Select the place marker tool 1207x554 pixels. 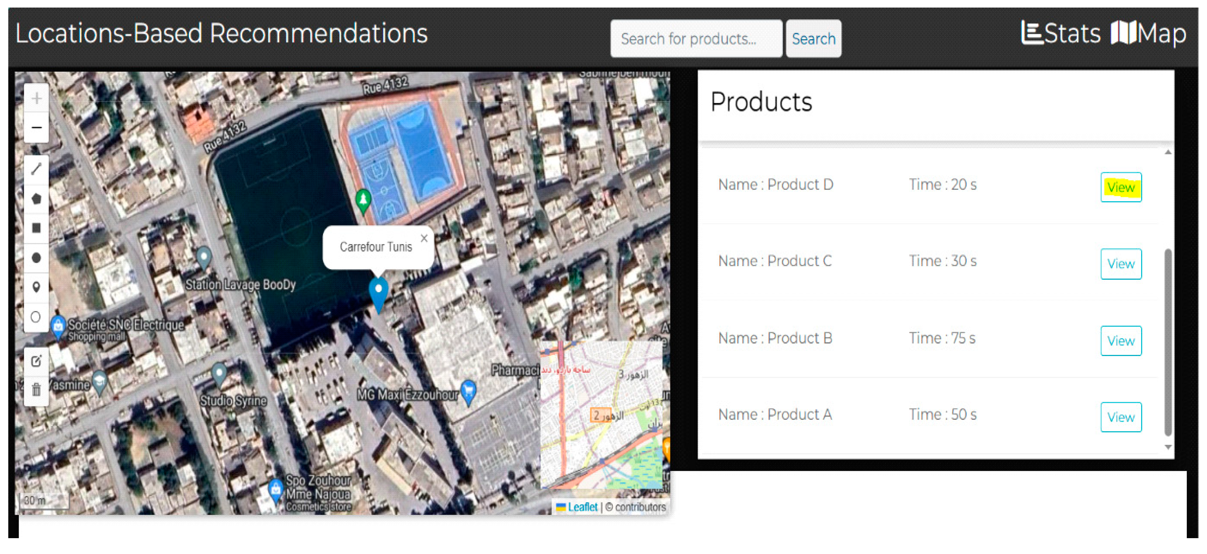coord(37,287)
